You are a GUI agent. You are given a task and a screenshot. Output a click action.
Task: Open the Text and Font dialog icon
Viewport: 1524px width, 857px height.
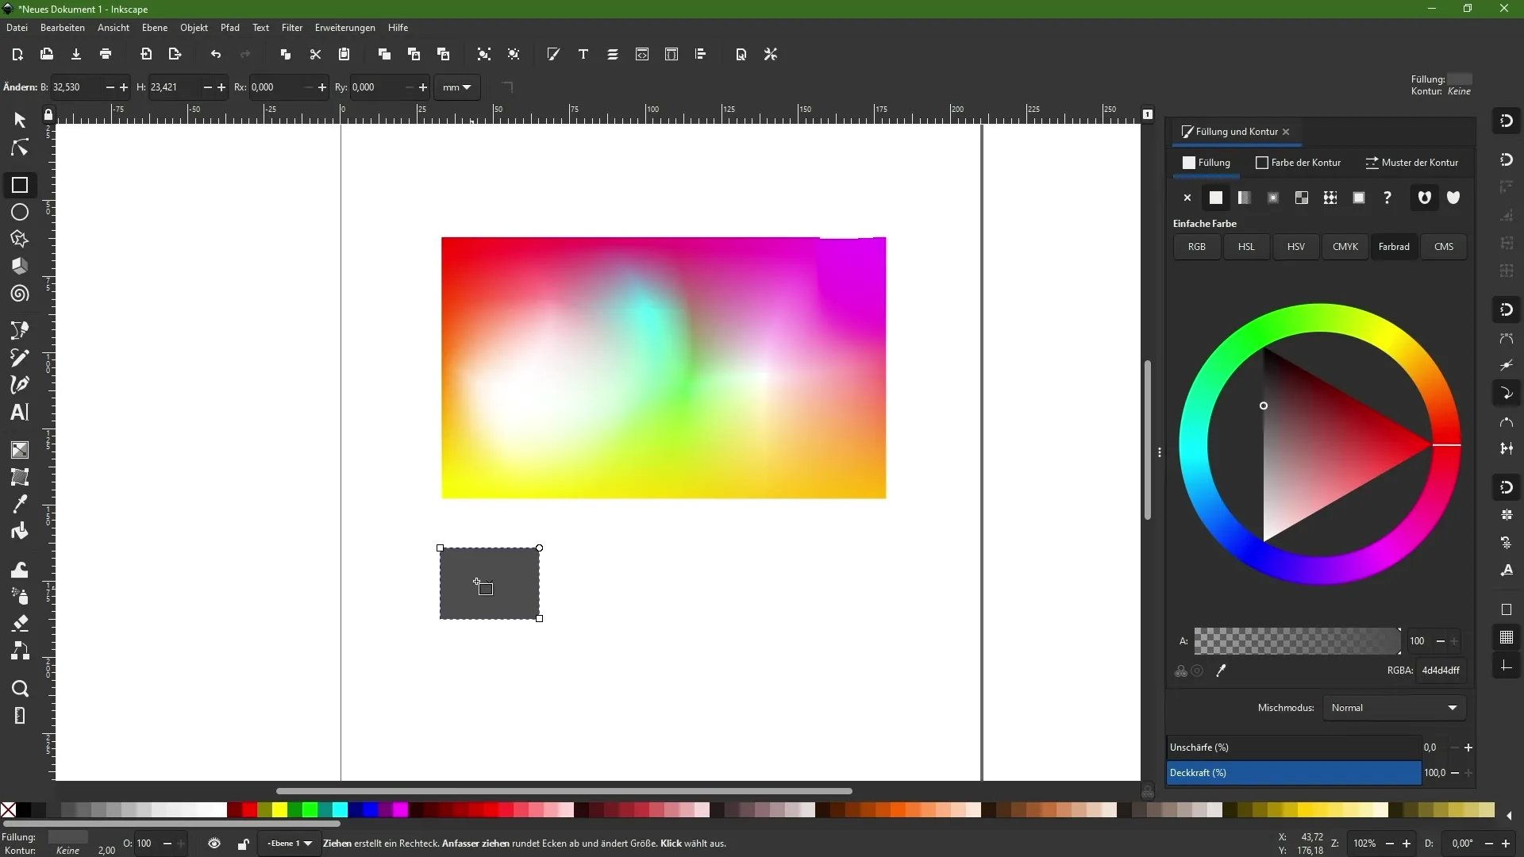pos(583,54)
